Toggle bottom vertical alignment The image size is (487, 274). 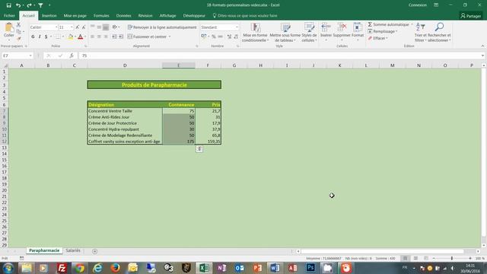[106, 27]
